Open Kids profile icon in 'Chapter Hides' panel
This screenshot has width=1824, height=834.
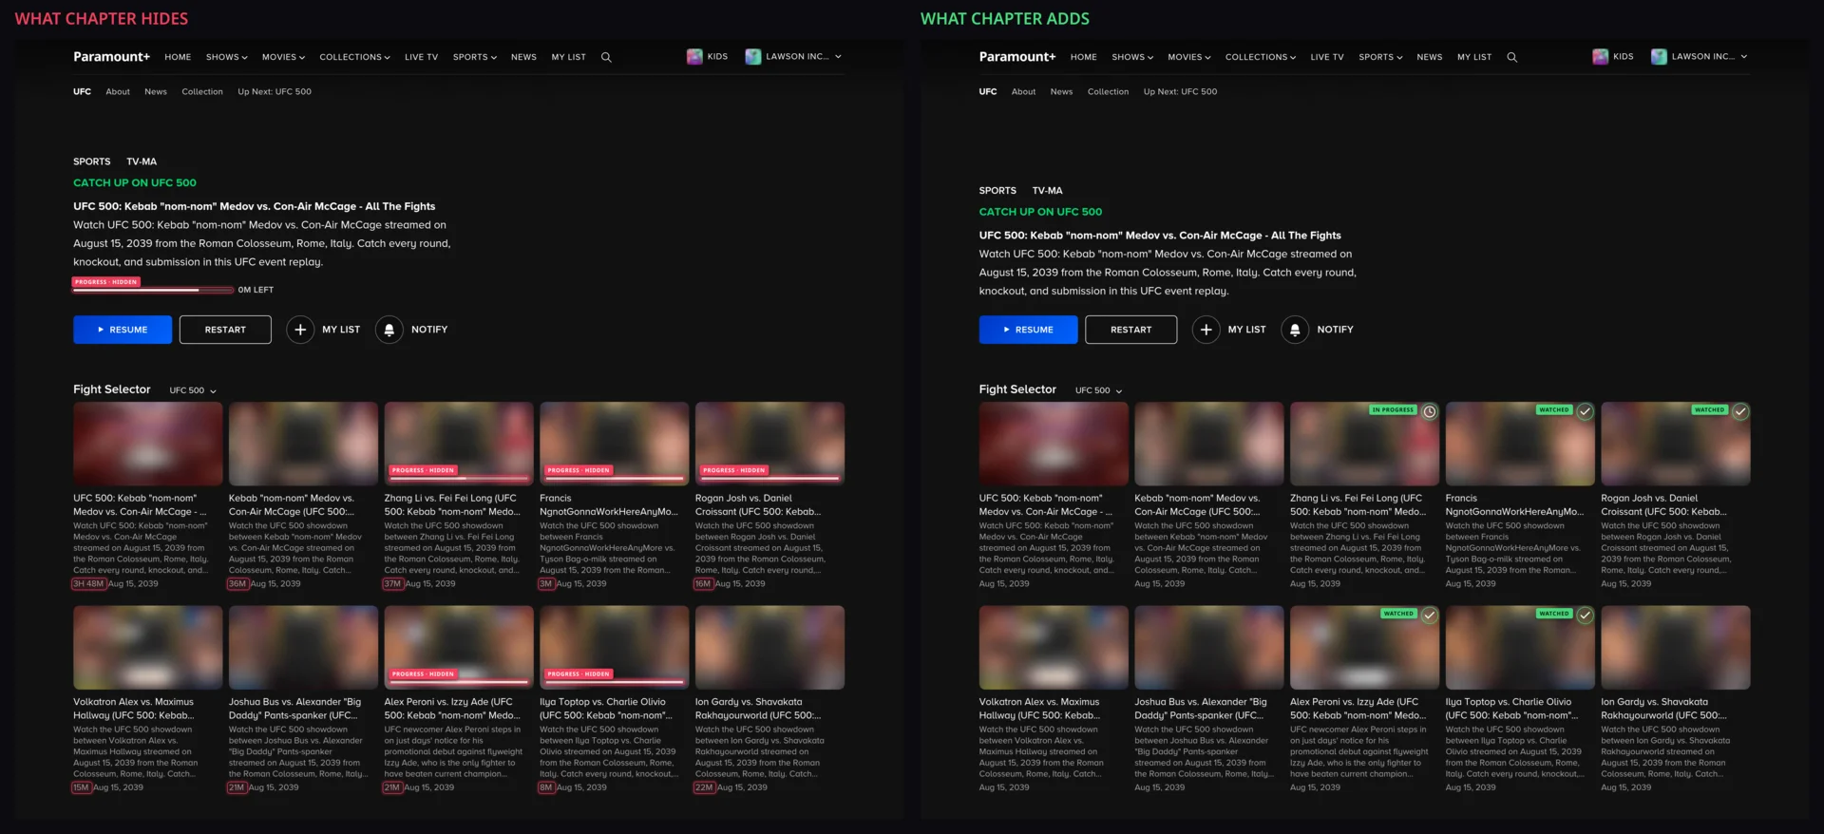(x=694, y=57)
